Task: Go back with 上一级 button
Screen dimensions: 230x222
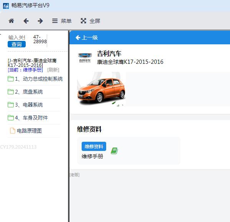Action: pyautogui.click(x=87, y=37)
